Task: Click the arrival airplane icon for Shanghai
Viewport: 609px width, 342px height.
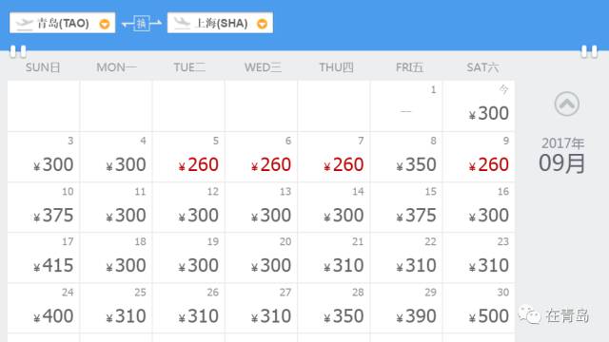Action: 182,23
